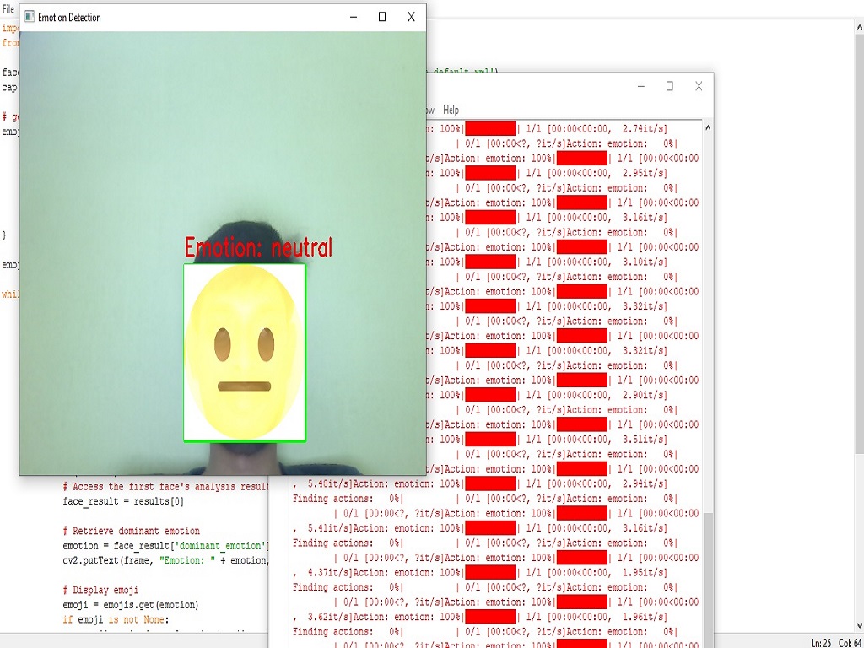
Task: Click the 'Ln: 25' status bar entry
Action: click(821, 642)
